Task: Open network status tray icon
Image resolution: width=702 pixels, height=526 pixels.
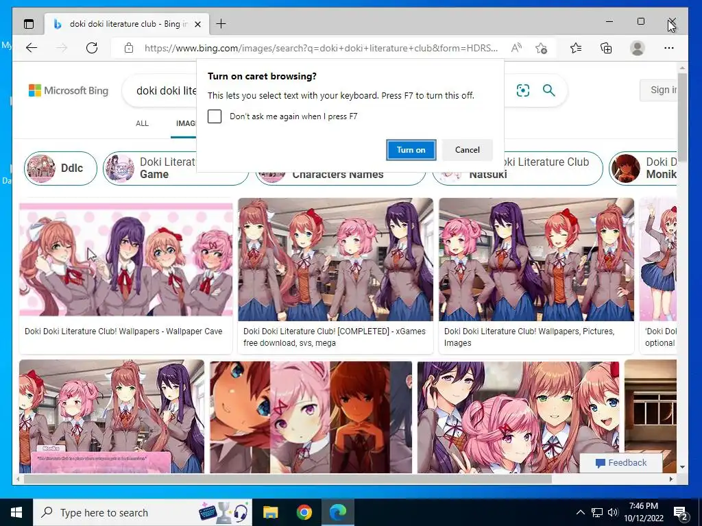Action: 597,512
